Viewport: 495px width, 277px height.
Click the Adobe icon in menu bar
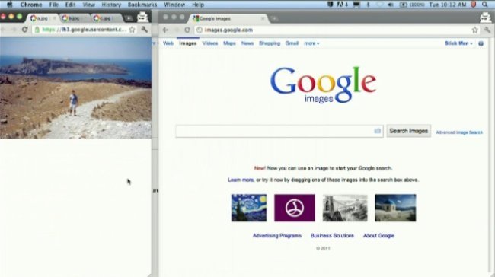pyautogui.click(x=342, y=5)
